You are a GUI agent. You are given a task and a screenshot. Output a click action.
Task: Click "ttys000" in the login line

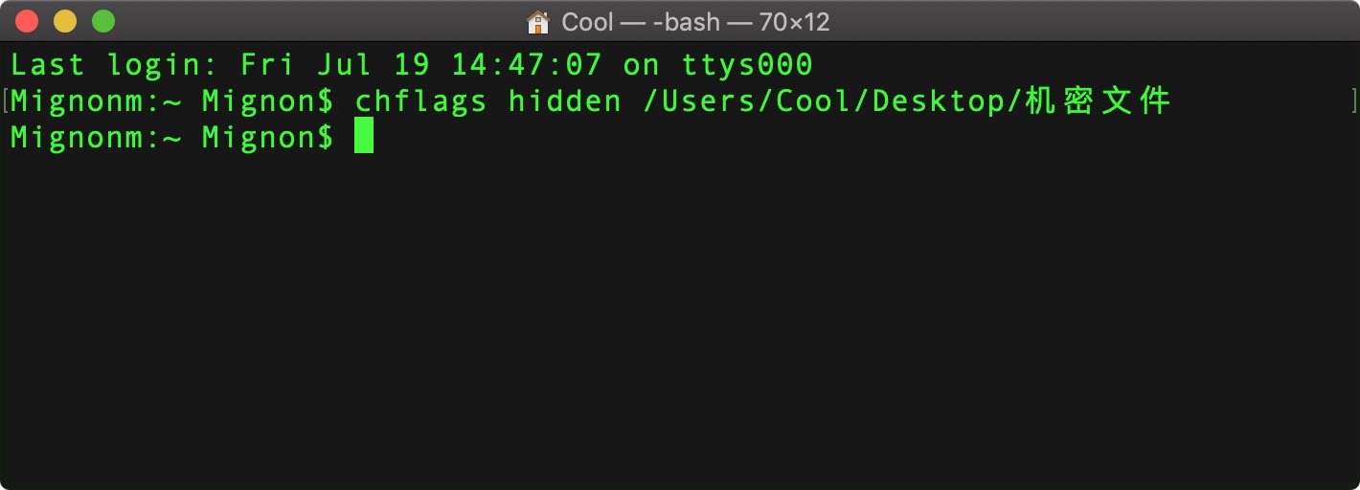747,65
